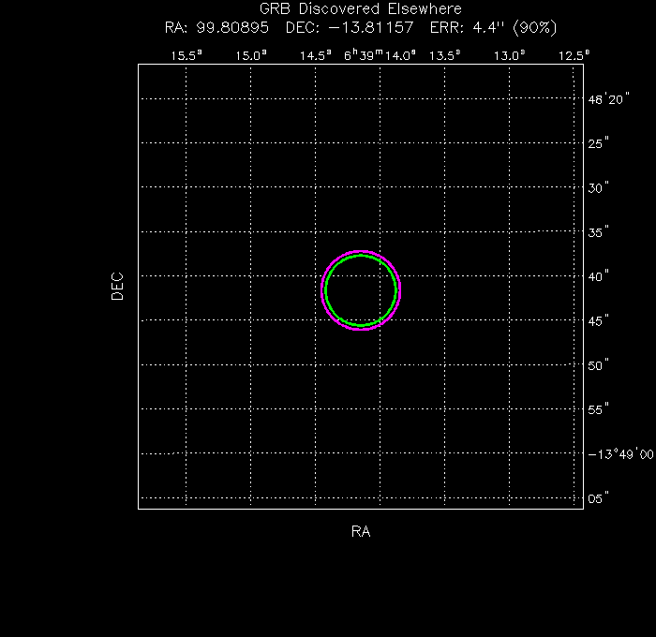The height and width of the screenshot is (637, 656).
Task: Select the DEC value -13.81157
Action: click(x=371, y=27)
